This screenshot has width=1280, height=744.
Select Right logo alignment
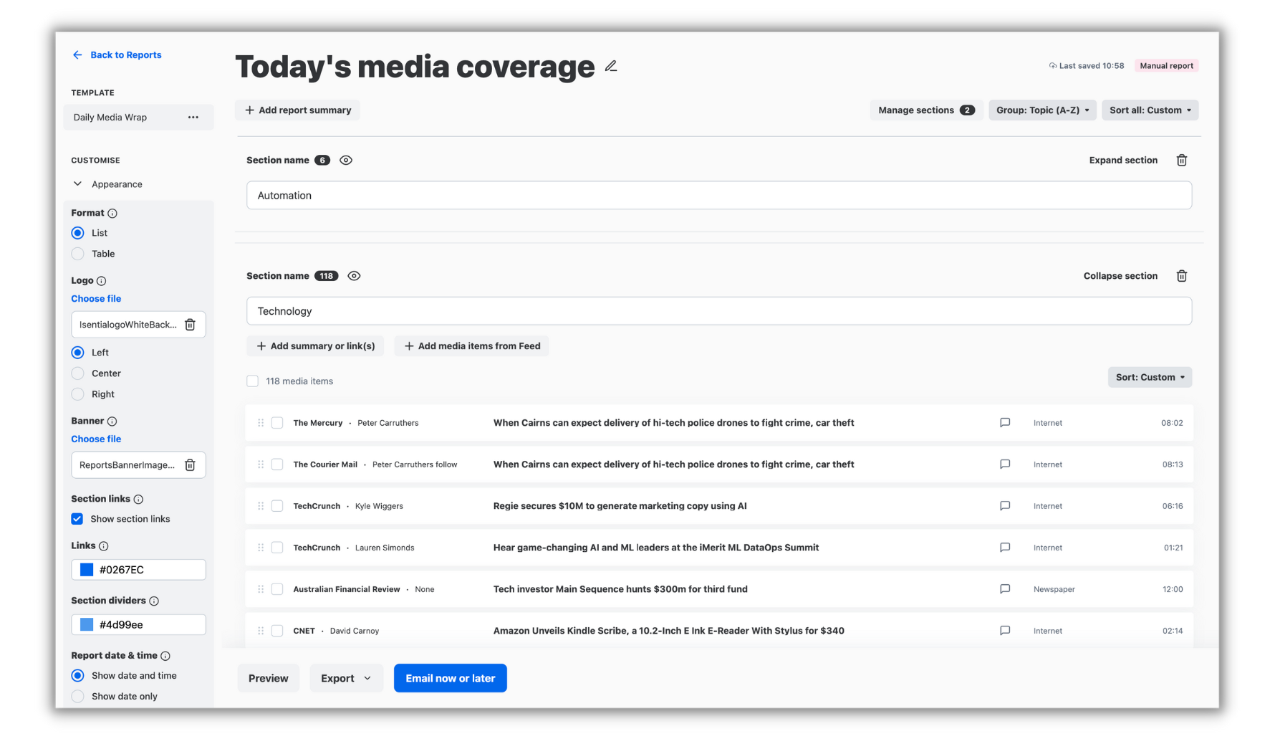click(78, 394)
